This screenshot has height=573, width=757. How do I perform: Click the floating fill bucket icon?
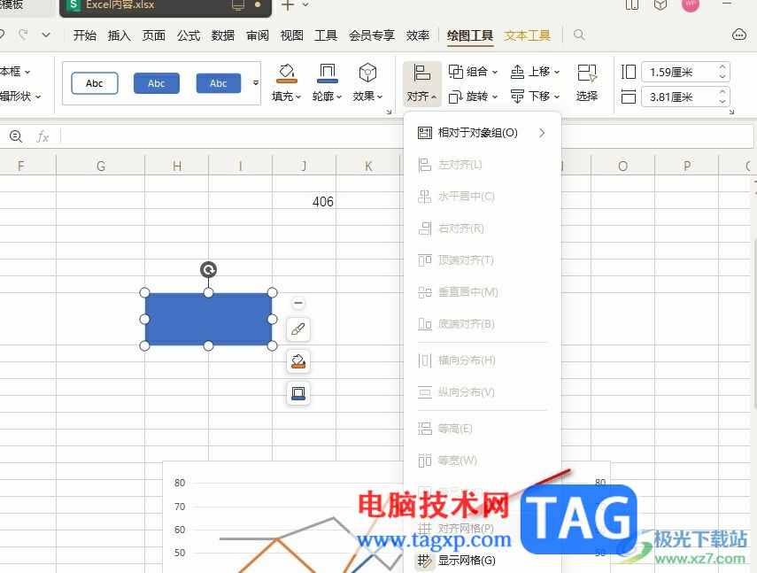click(298, 361)
